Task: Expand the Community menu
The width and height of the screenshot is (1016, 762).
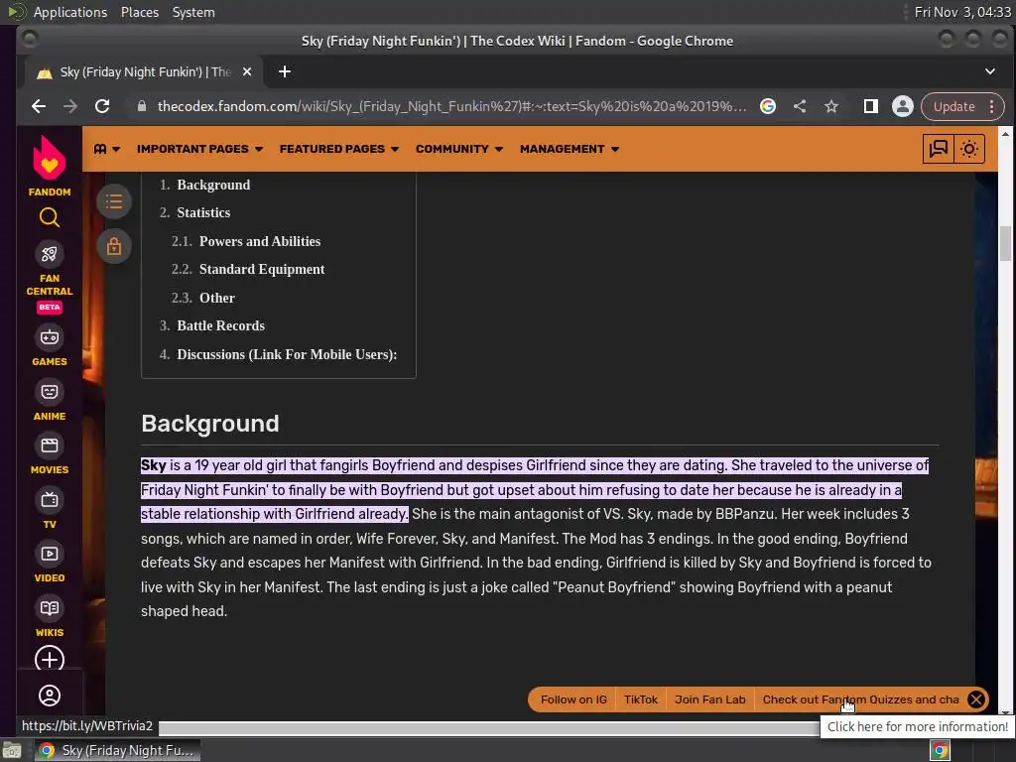Action: tap(459, 149)
